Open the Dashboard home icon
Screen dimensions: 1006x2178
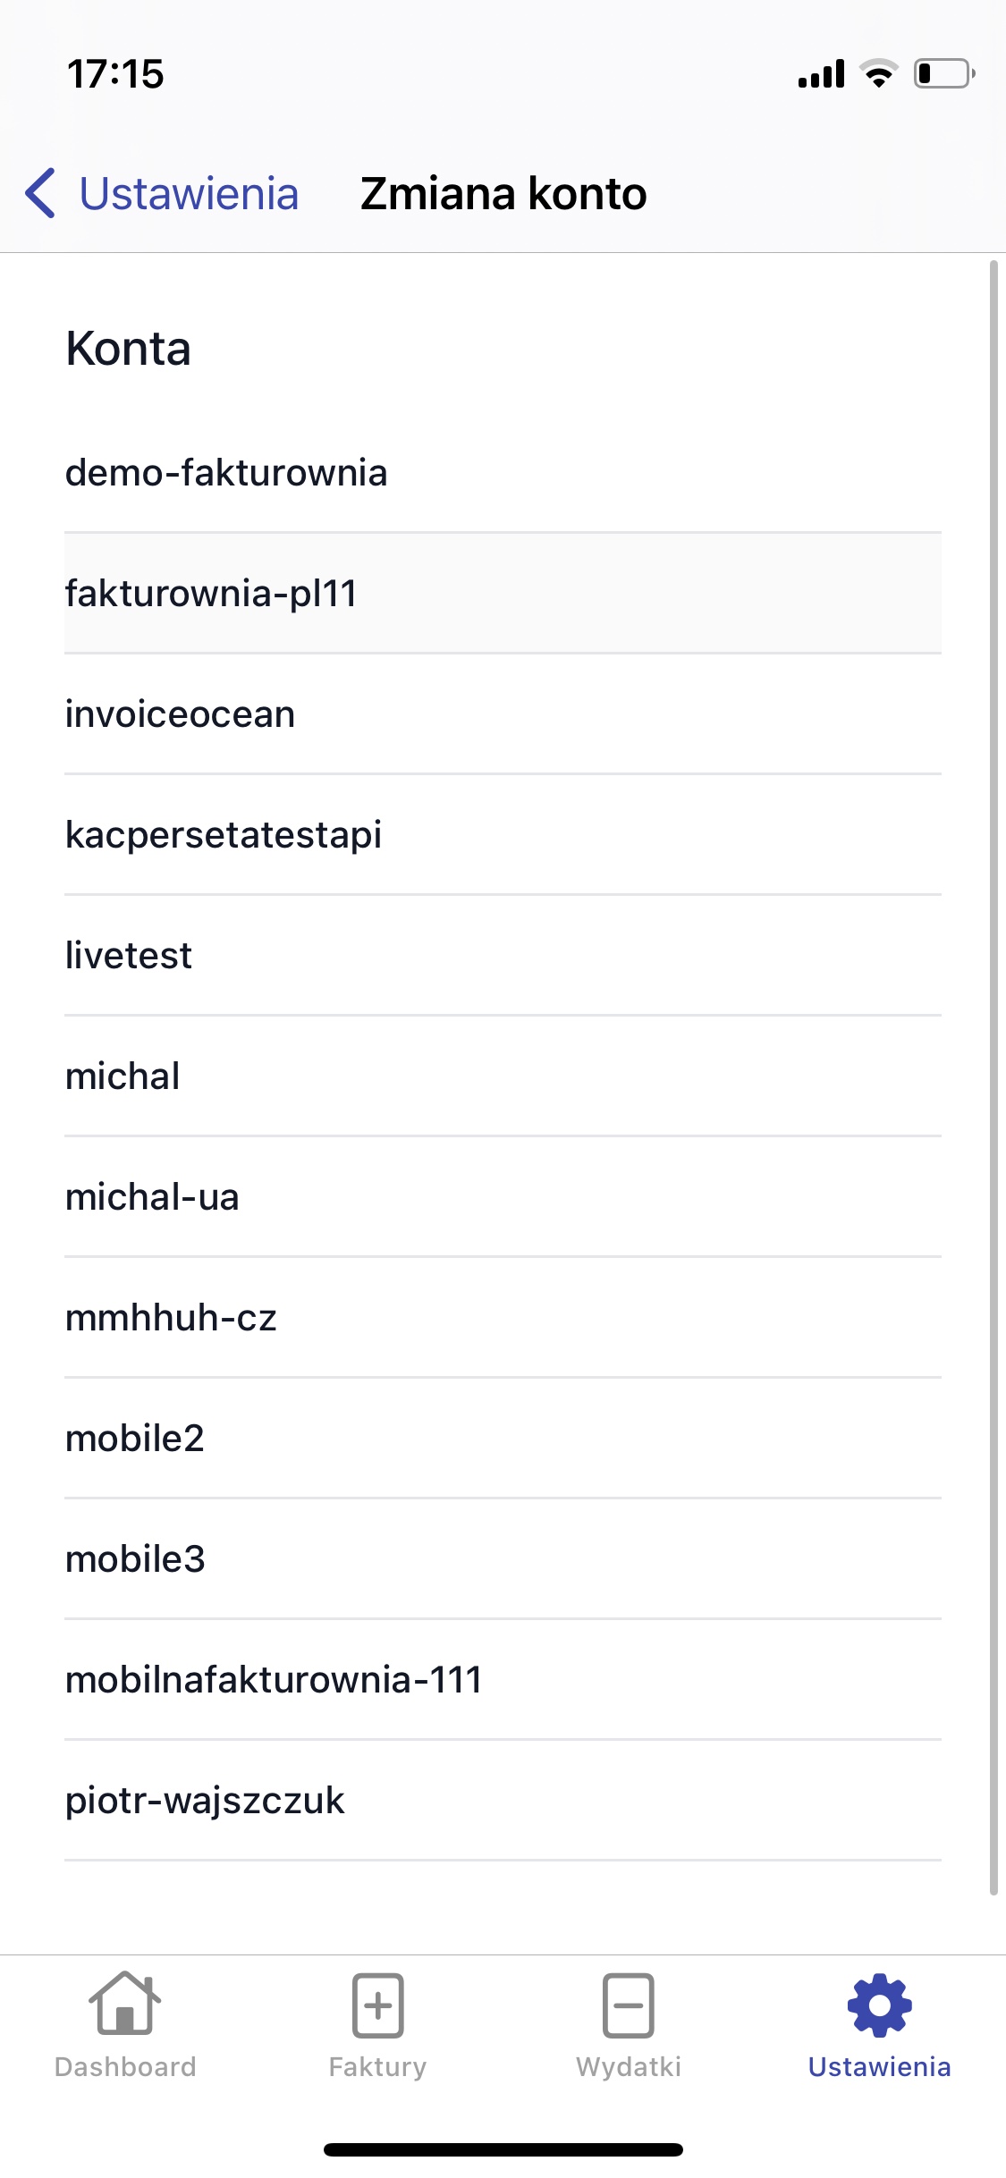click(125, 2005)
